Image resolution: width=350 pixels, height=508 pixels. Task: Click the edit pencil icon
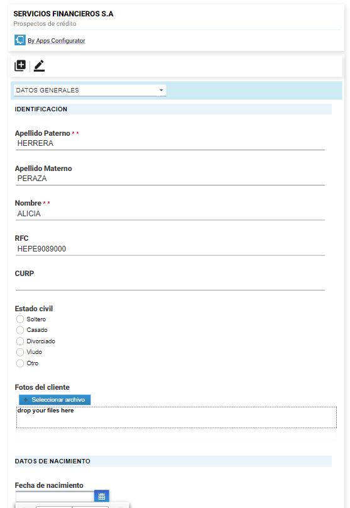pyautogui.click(x=39, y=66)
